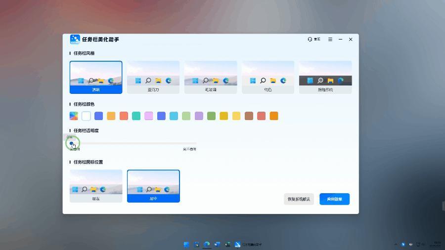This screenshot has width=445, height=250.
Task: Choose the 纯色 taskbar style
Action: pyautogui.click(x=268, y=77)
